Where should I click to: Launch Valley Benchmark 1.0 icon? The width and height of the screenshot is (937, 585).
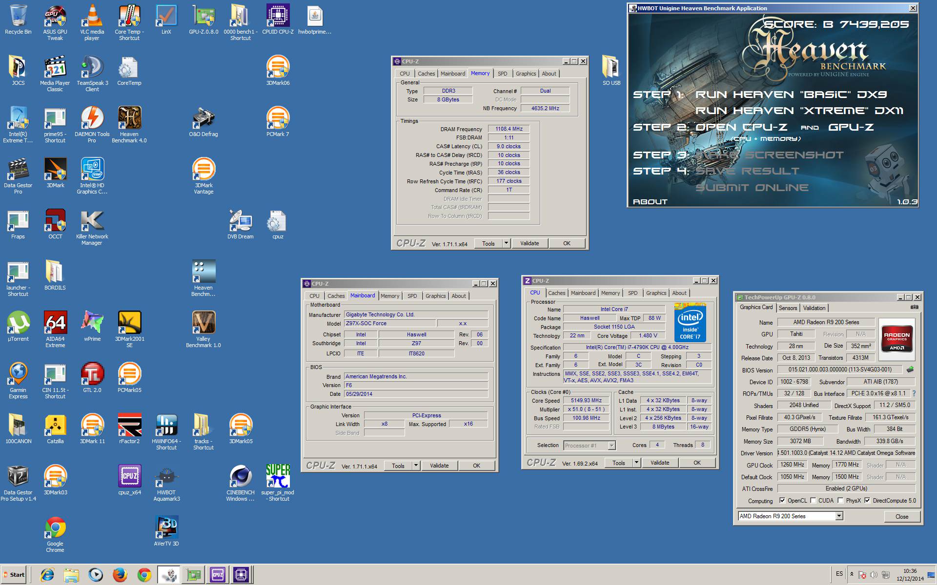click(x=204, y=329)
